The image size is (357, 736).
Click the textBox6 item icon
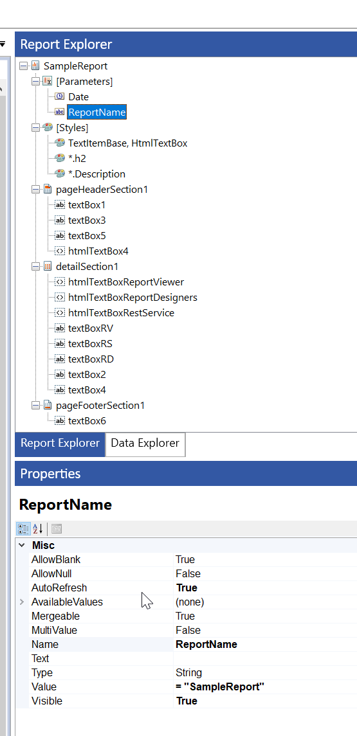click(x=60, y=421)
